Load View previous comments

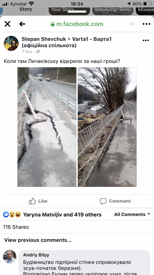point(38,240)
